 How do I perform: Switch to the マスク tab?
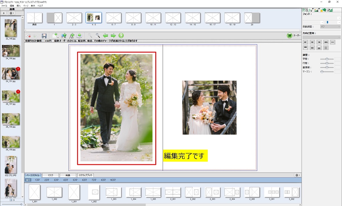pyautogui.click(x=50, y=175)
